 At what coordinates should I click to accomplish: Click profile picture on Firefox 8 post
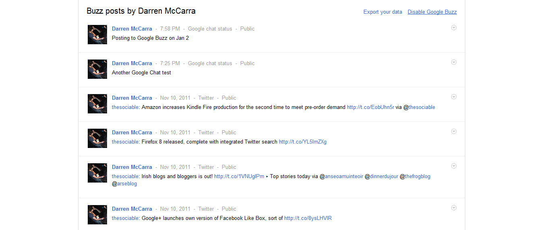[97, 138]
